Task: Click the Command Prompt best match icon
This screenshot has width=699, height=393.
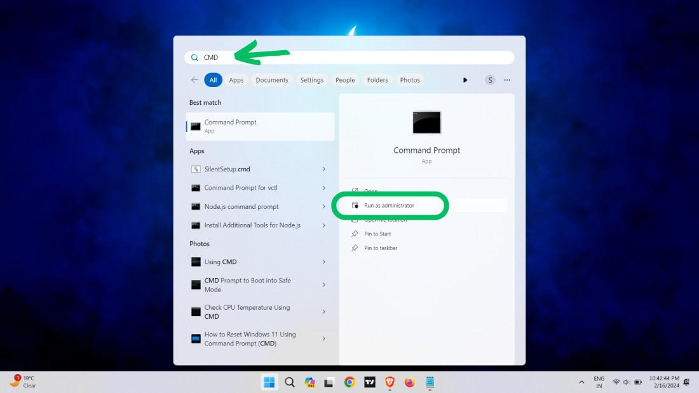Action: click(x=196, y=126)
